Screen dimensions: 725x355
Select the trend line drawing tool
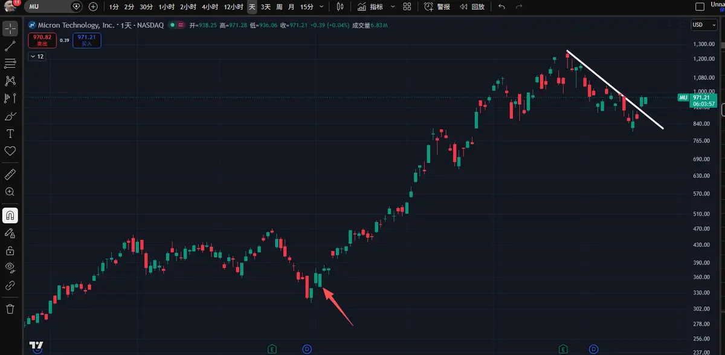[x=10, y=46]
